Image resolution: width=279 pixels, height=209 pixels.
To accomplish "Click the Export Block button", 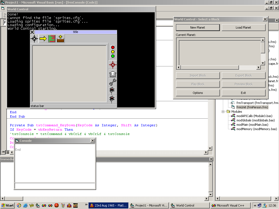I will (x=243, y=75).
